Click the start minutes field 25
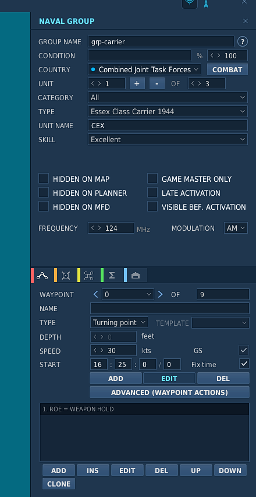 click(x=123, y=364)
